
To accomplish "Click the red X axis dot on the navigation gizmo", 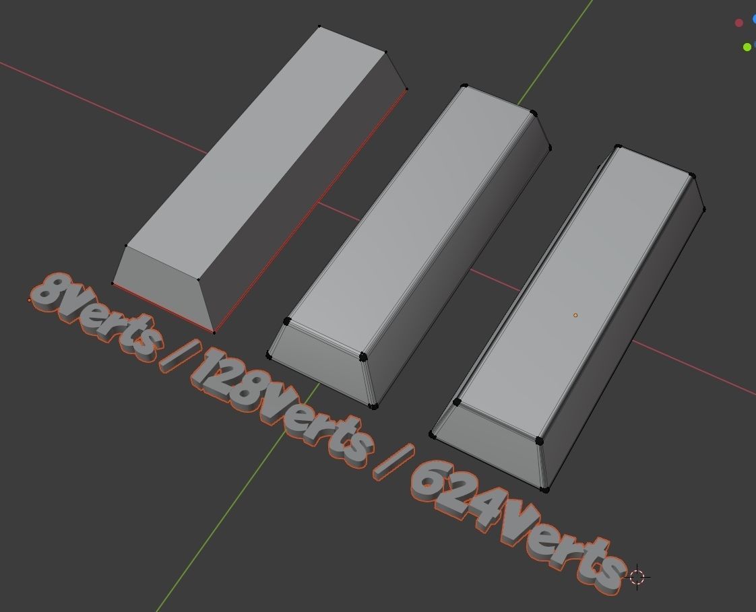I will point(739,23).
